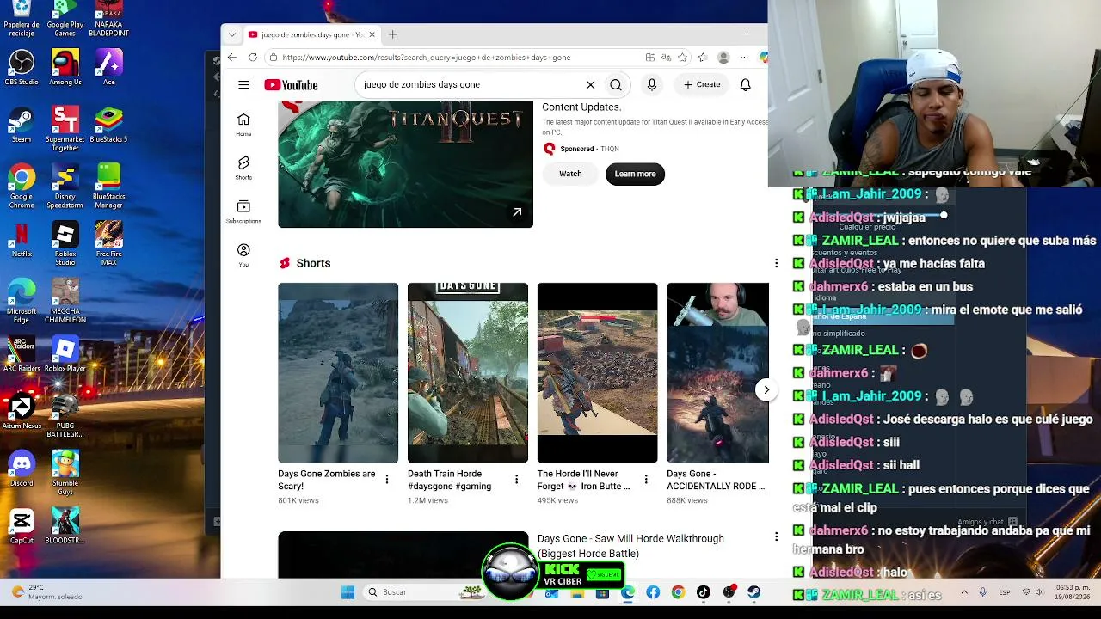Open BlueStacks 5 desktop shortcut
Image resolution: width=1101 pixels, height=619 pixels.
pyautogui.click(x=108, y=126)
